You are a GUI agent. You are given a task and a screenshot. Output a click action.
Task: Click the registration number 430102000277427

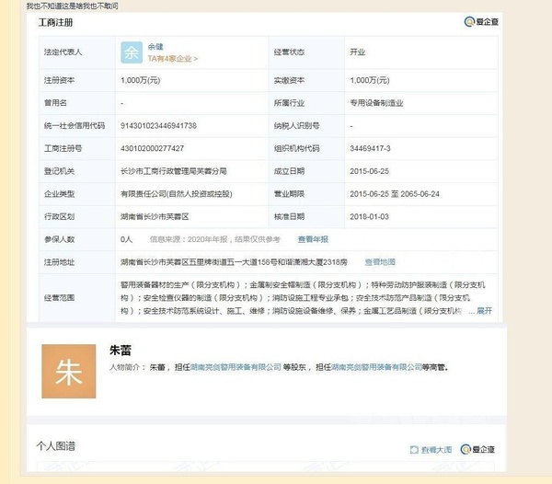152,148
